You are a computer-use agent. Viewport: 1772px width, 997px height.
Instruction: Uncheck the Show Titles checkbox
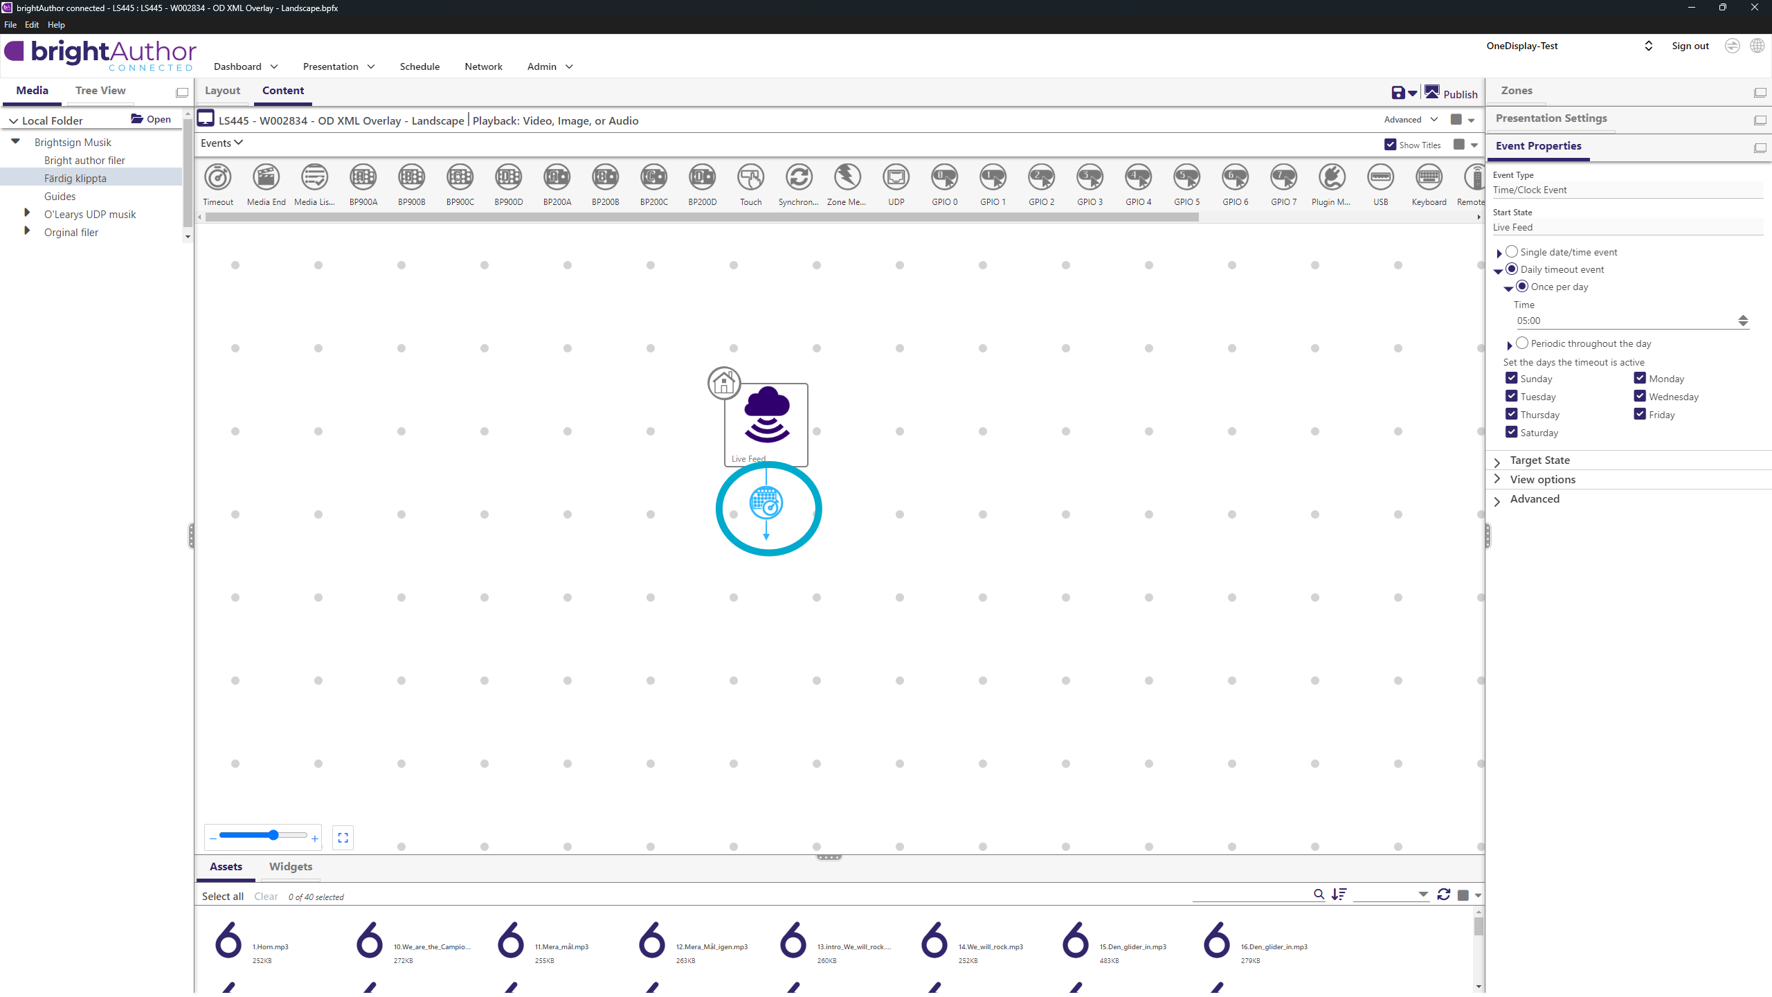click(x=1390, y=145)
